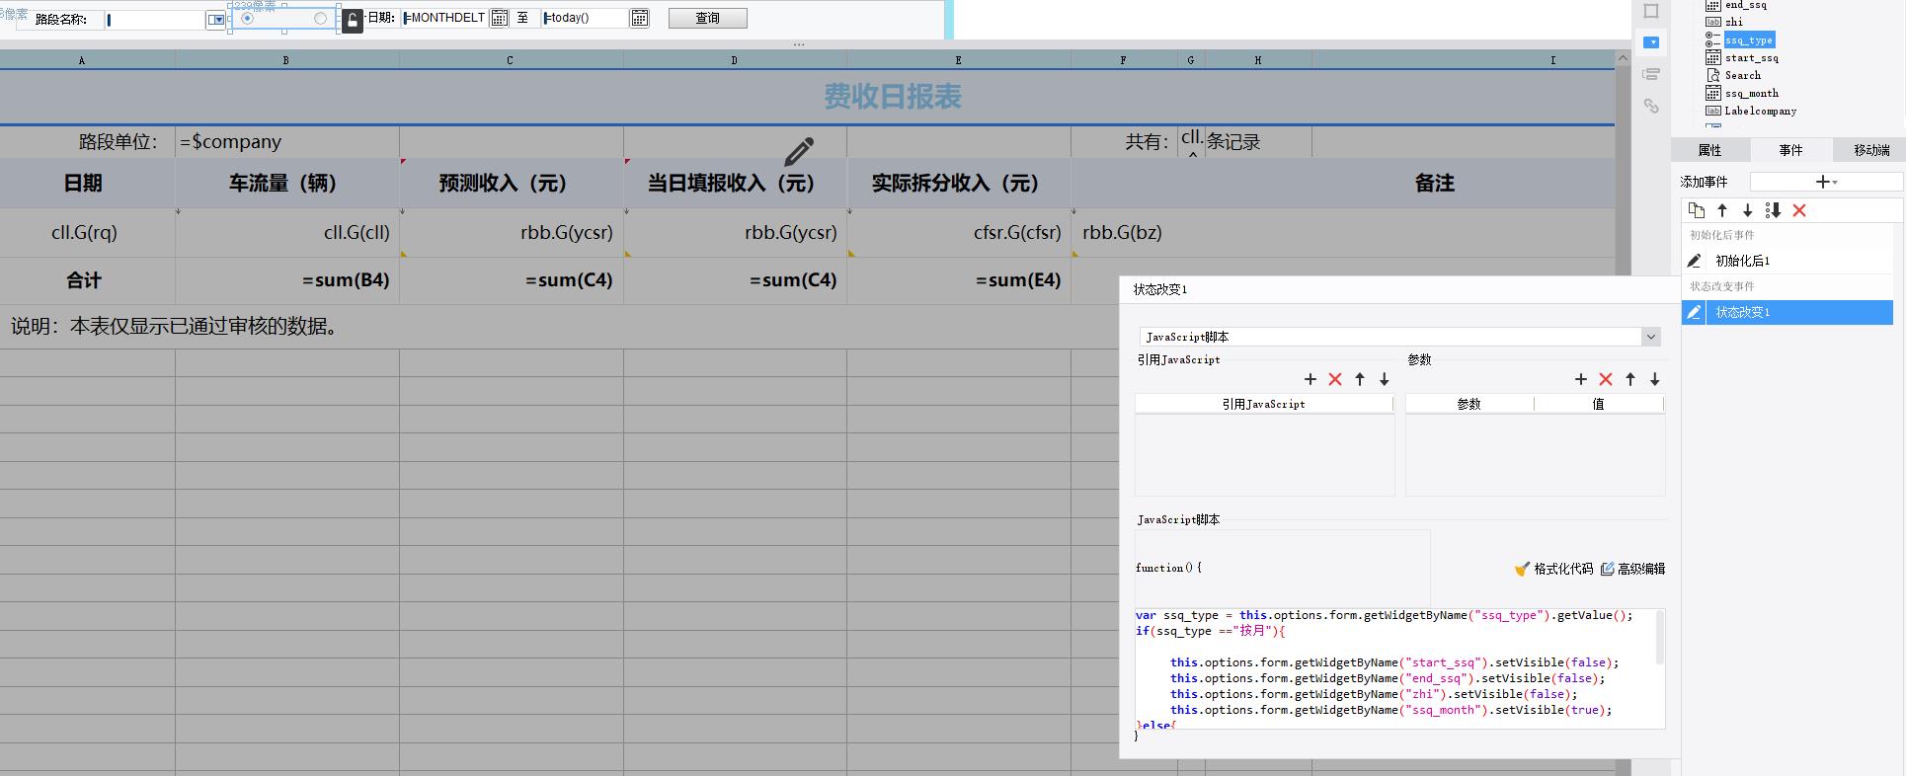
Task: Open the calendar picker beside today() field
Action: coord(640,18)
